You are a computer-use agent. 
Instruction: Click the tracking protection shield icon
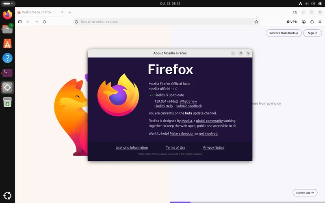pos(76,22)
